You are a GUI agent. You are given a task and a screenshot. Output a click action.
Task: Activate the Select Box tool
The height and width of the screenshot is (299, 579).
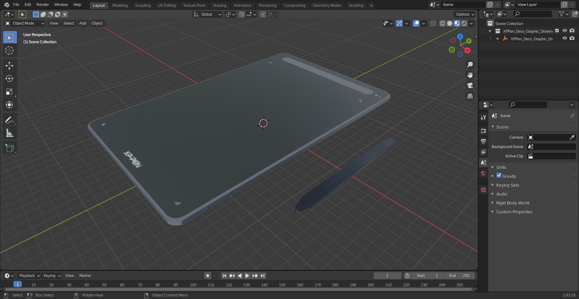(x=9, y=37)
